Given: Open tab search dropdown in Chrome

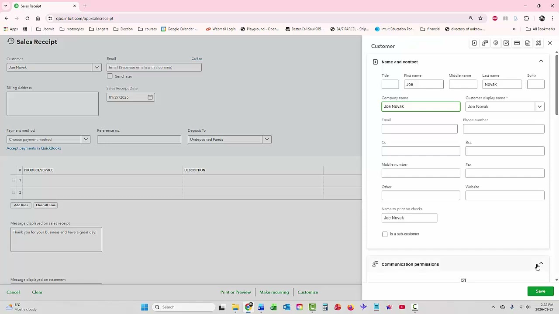Looking at the screenshot, I should (6, 6).
